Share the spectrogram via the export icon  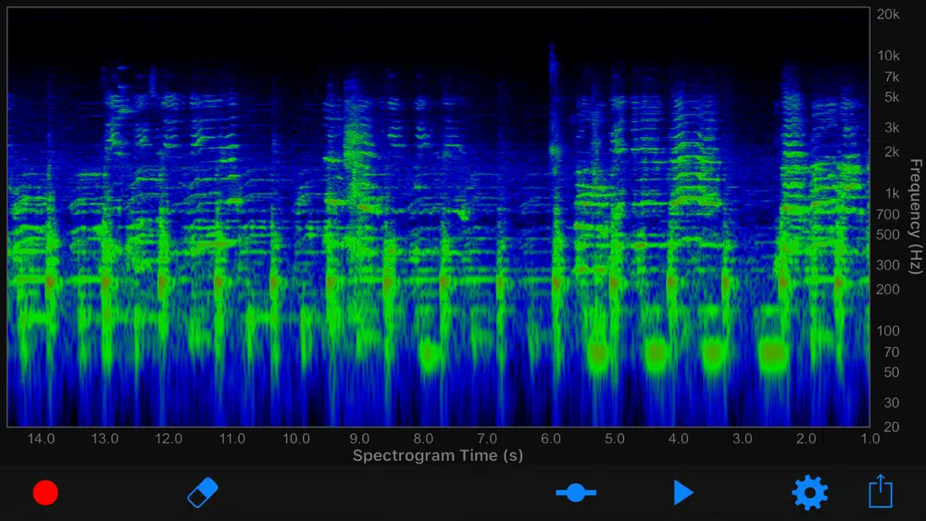(880, 490)
